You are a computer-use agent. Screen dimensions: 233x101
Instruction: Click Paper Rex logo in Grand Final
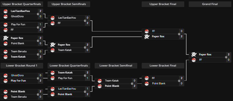[194, 55]
